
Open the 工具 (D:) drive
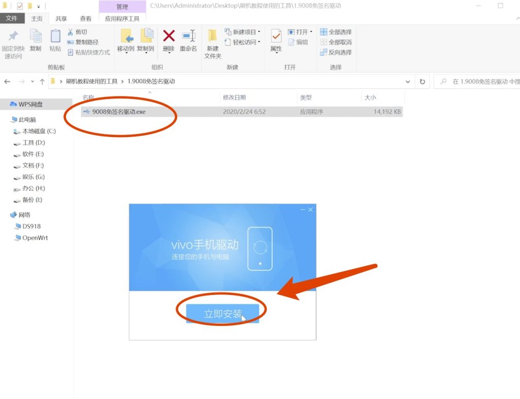(34, 143)
